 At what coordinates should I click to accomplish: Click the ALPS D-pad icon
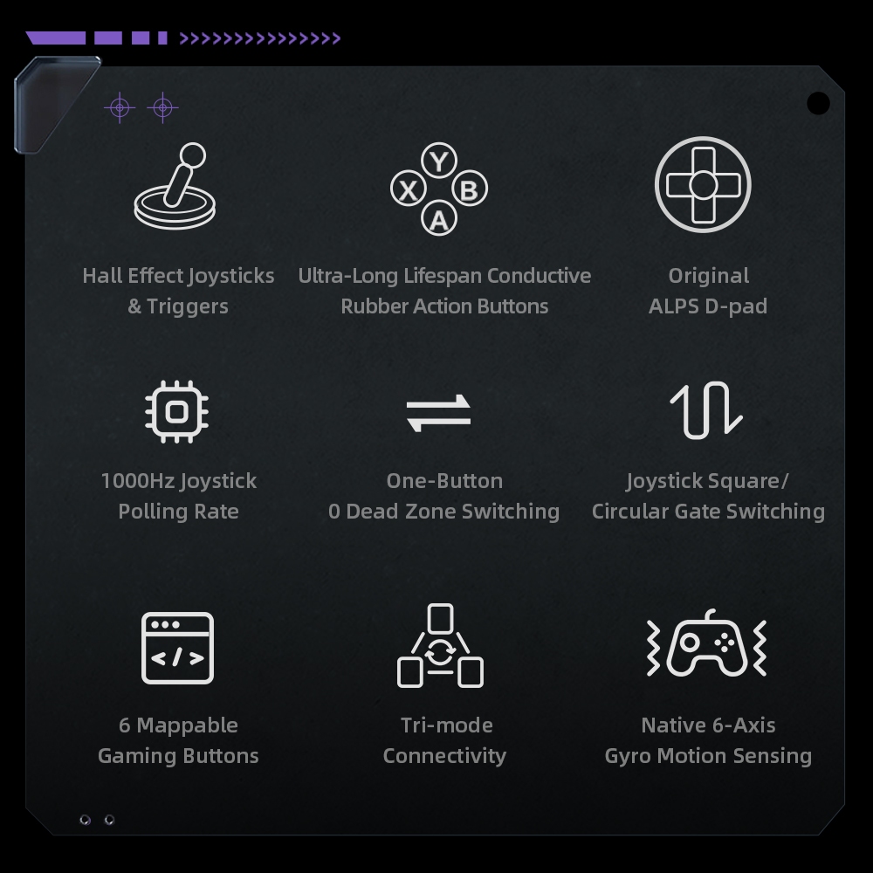pyautogui.click(x=703, y=184)
